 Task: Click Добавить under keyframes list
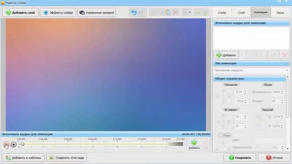[226, 55]
